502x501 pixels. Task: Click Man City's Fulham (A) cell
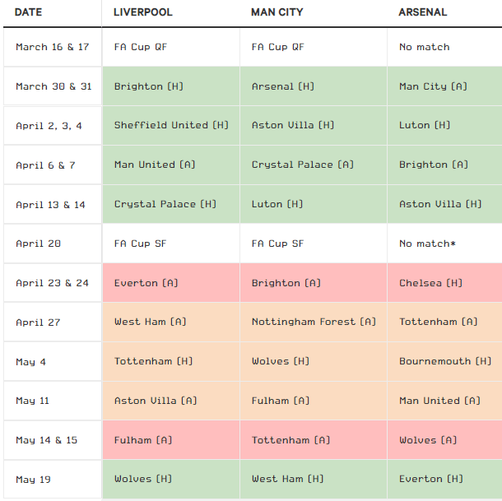(x=314, y=401)
